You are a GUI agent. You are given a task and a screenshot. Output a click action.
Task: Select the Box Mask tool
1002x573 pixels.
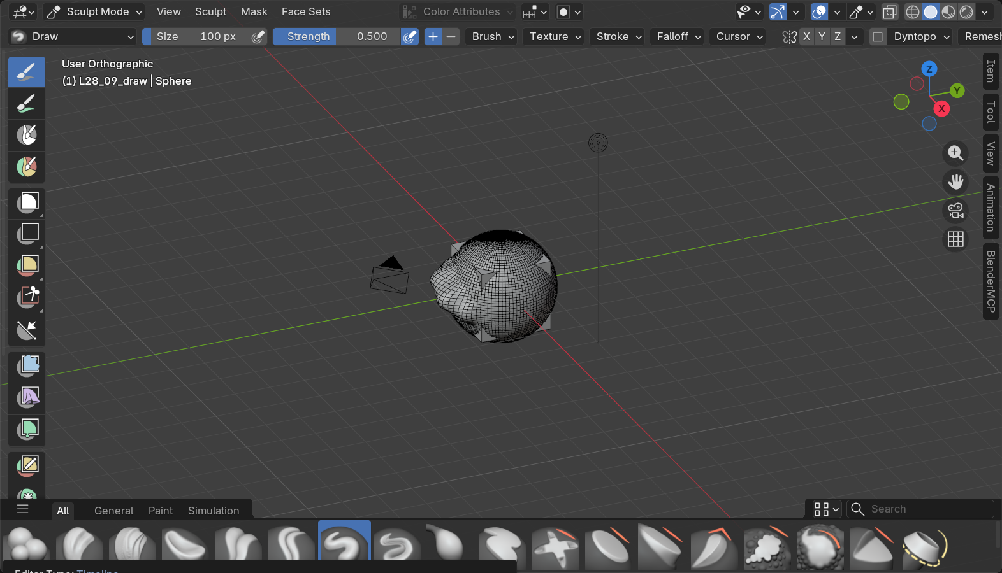pos(27,203)
